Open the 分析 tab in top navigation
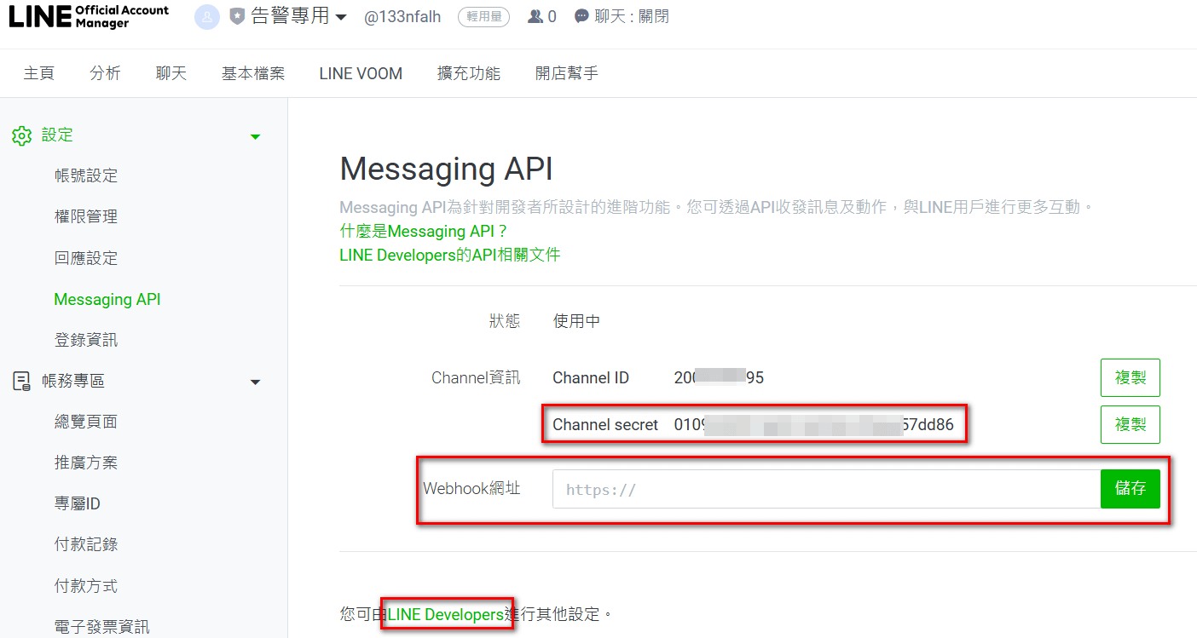 105,73
